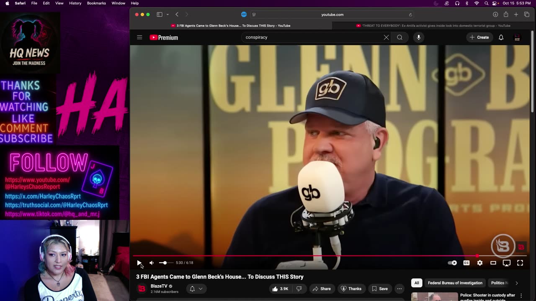Reload the page in Safari
The image size is (536, 301).
410,15
